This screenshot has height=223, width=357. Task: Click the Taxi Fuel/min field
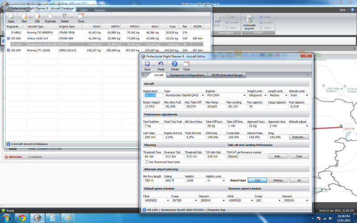click(153, 126)
